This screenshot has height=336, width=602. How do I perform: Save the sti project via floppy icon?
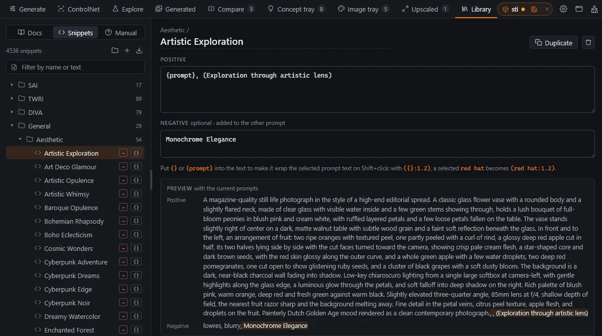(534, 9)
